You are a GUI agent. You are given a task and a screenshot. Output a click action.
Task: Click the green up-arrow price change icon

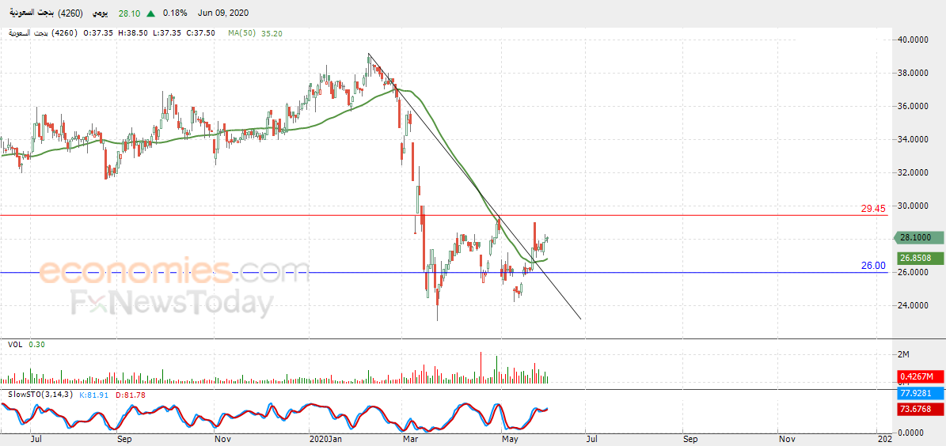pyautogui.click(x=151, y=13)
